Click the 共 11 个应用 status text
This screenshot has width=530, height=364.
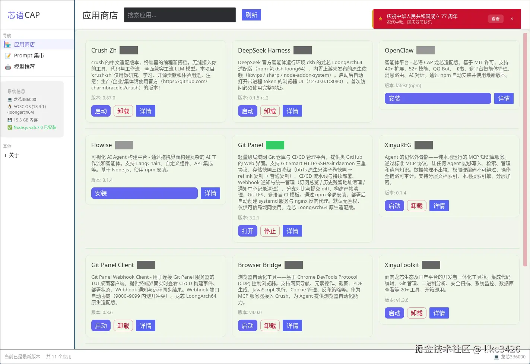pos(59,357)
